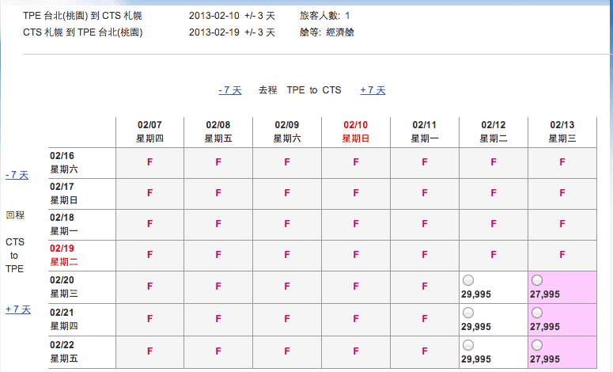Click F cell for 02/11 departure, 02/22 return
Screen dimensions: 613x372
click(x=425, y=351)
